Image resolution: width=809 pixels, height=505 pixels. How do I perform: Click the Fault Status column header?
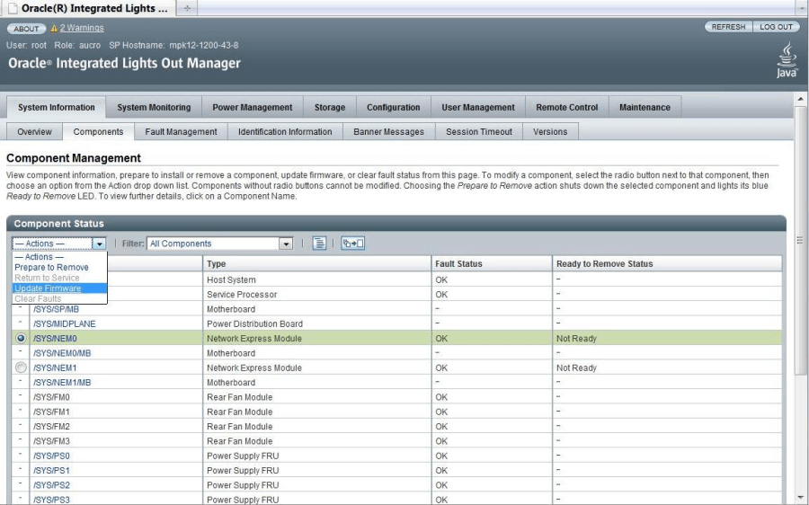point(491,263)
